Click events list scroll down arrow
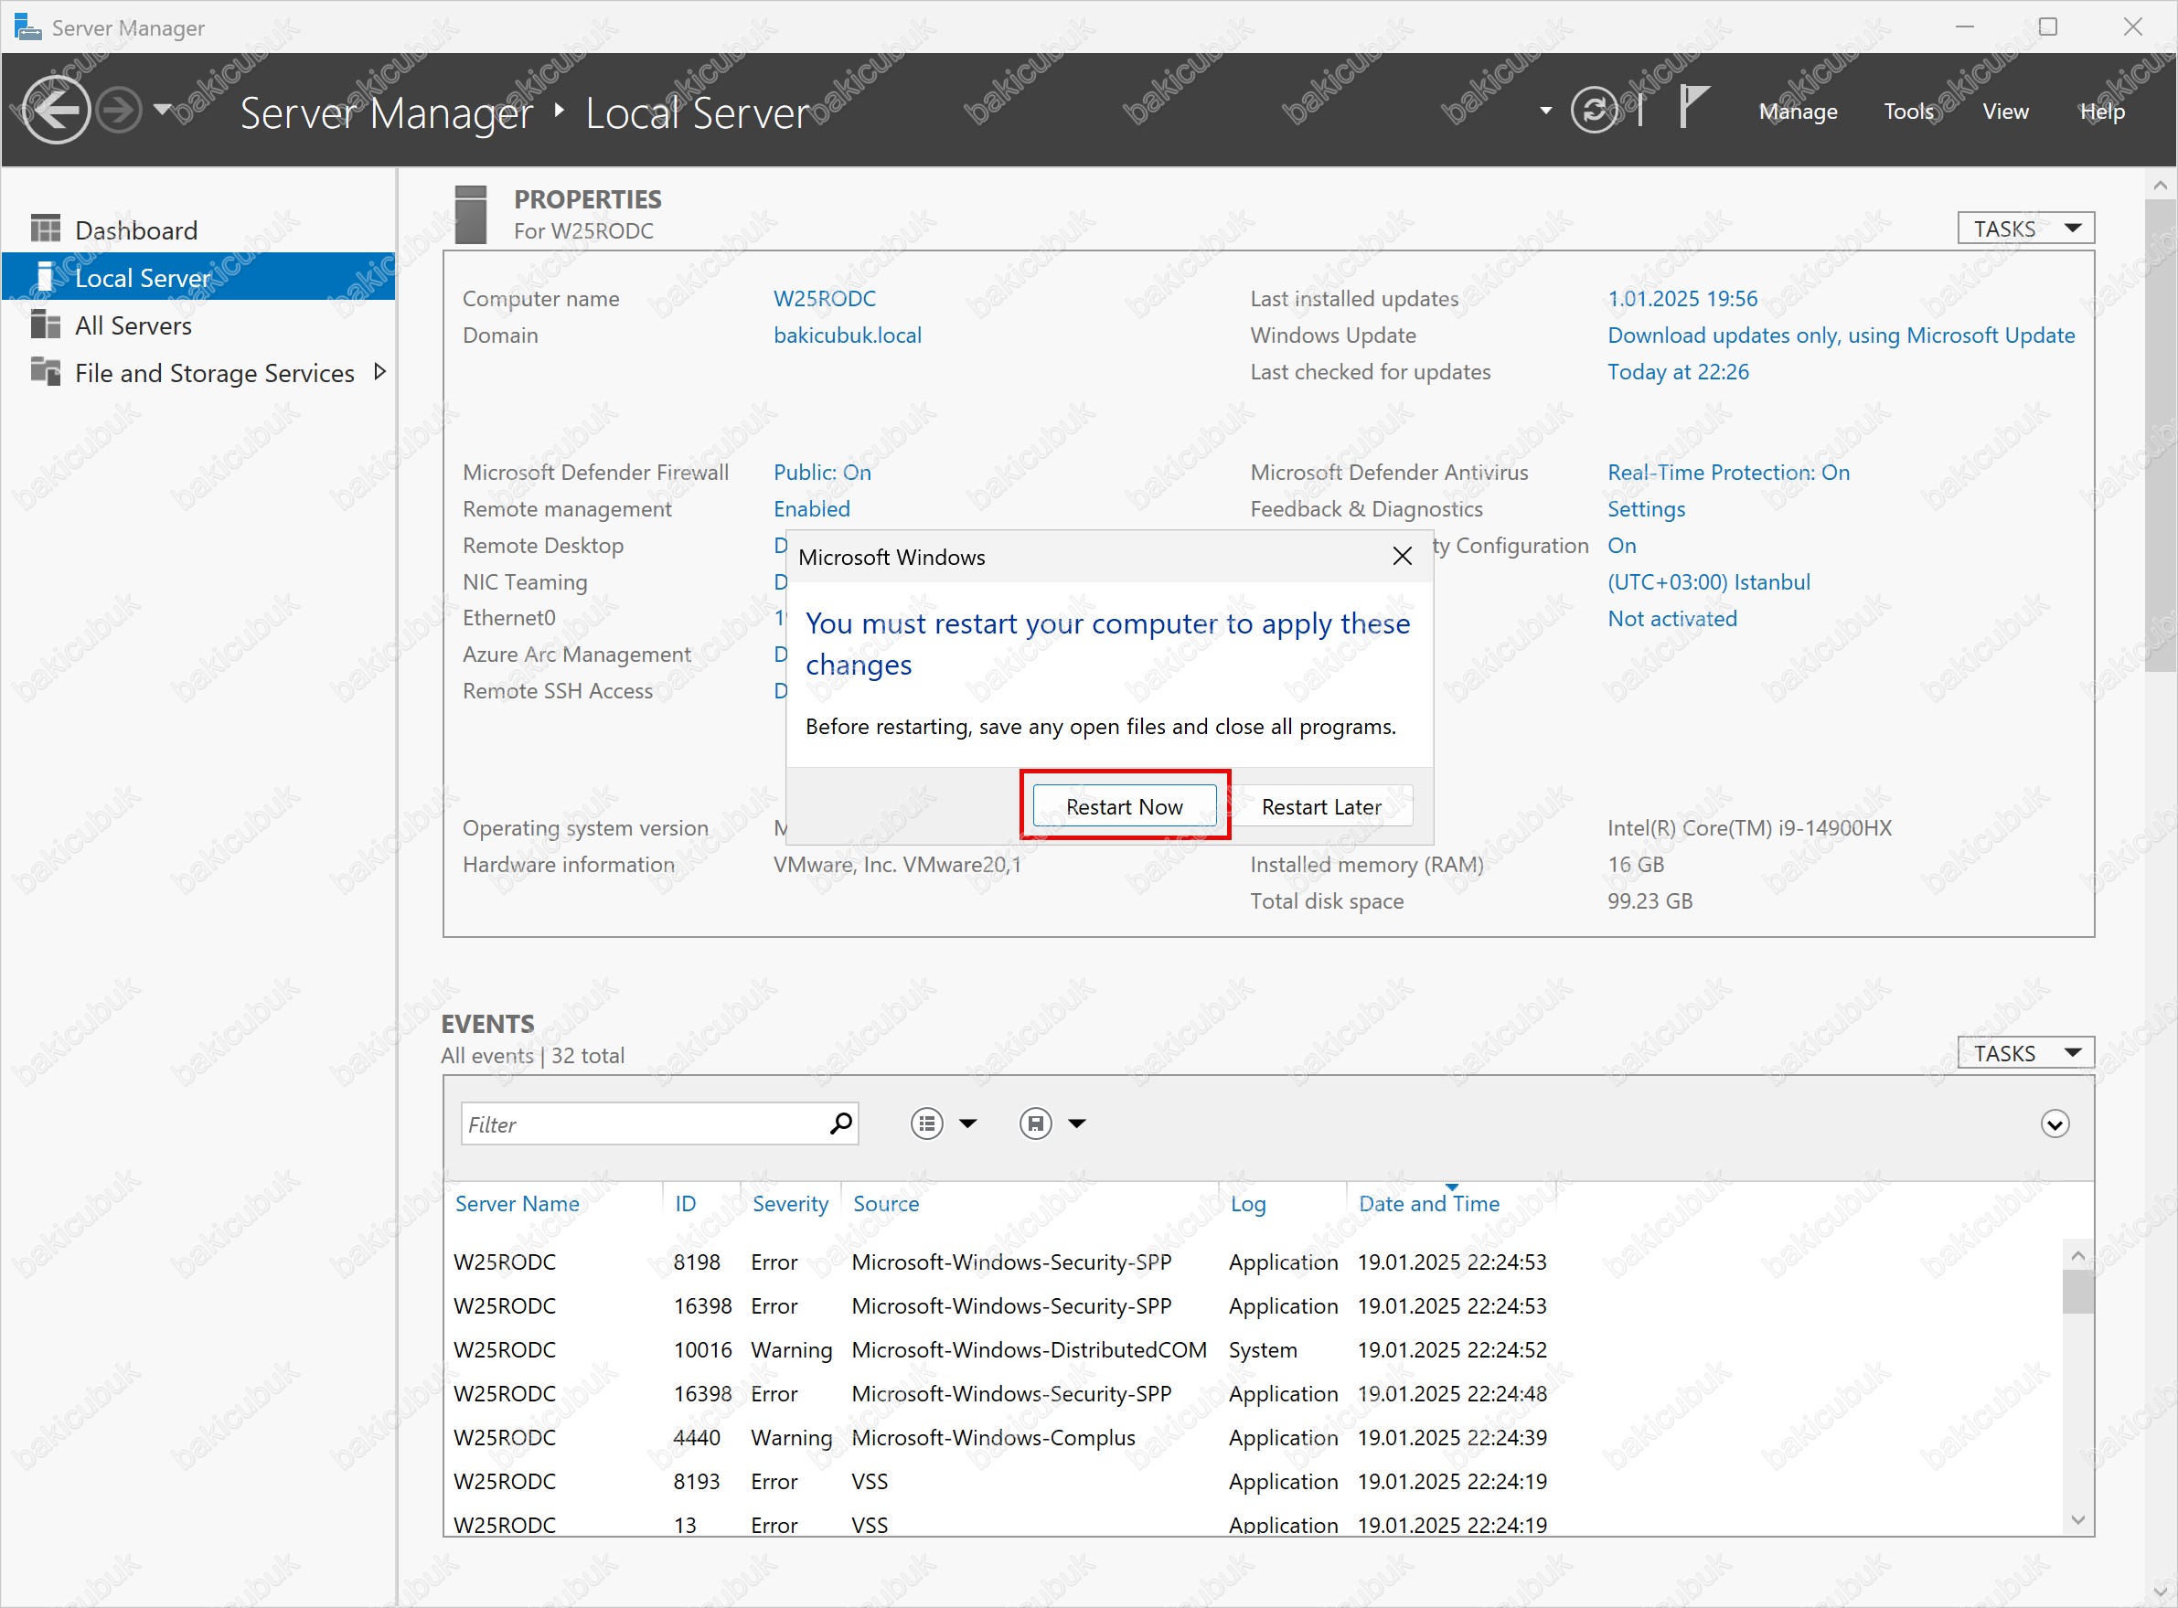Screen dimensions: 2178x1608 pos(2077,1520)
